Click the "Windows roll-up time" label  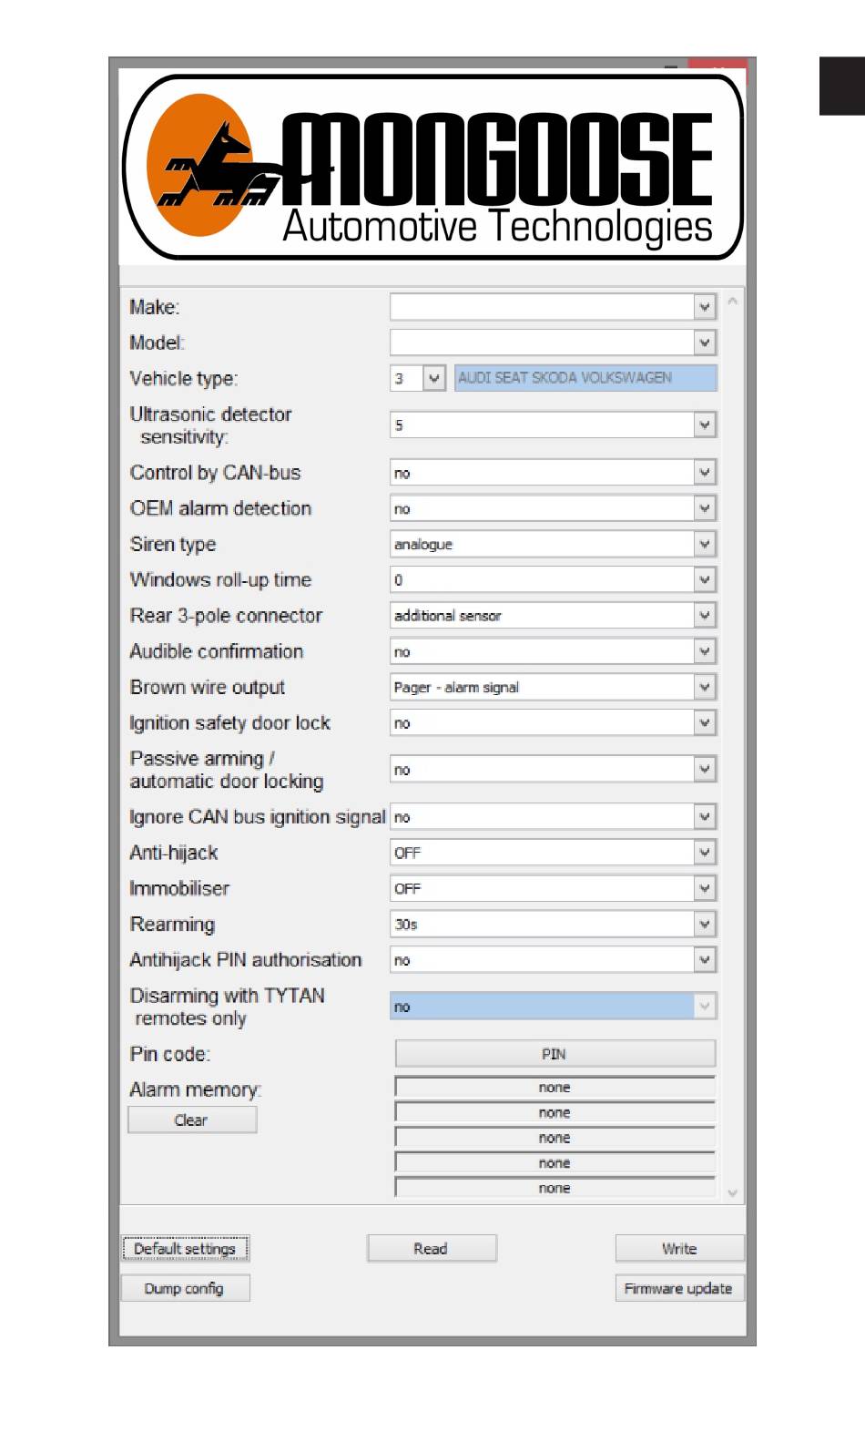221,580
